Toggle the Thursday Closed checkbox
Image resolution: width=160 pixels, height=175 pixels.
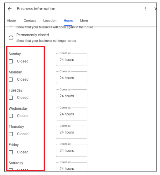point(11,134)
